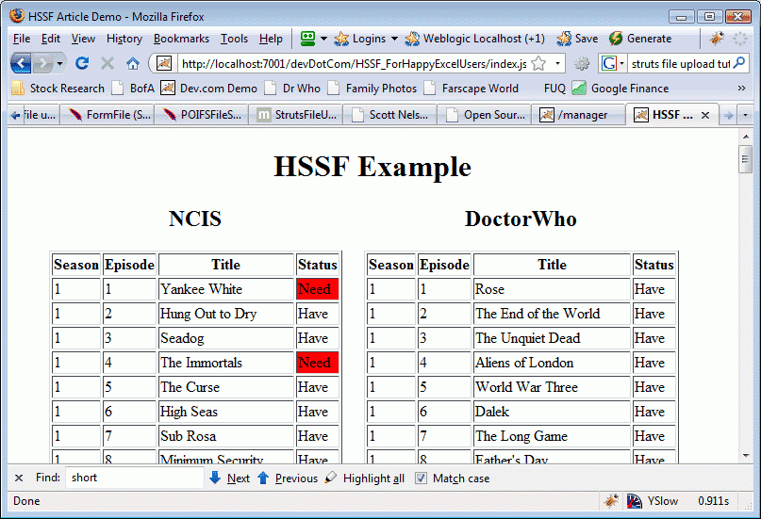761x519 pixels.
Task: Open the Edit menu
Action: [51, 39]
